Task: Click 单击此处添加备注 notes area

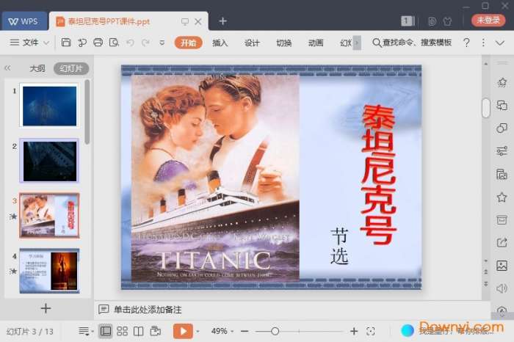Action: (148, 310)
